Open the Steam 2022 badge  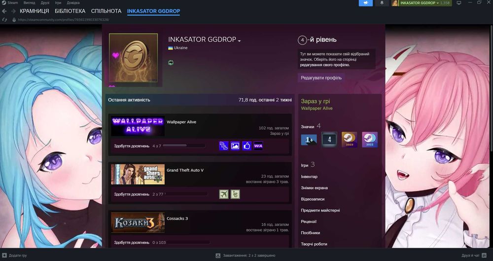coord(370,140)
